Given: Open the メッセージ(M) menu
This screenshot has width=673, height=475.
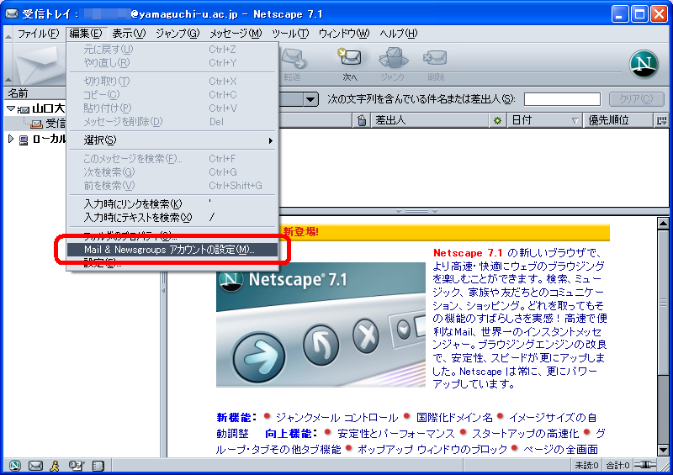Looking at the screenshot, I should (236, 33).
